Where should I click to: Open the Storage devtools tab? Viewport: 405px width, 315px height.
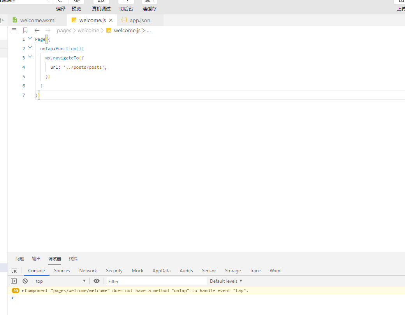[x=233, y=271]
